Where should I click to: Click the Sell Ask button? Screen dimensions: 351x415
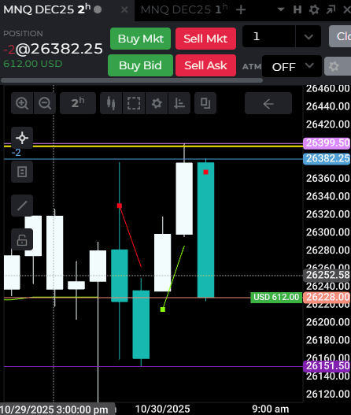click(x=205, y=65)
